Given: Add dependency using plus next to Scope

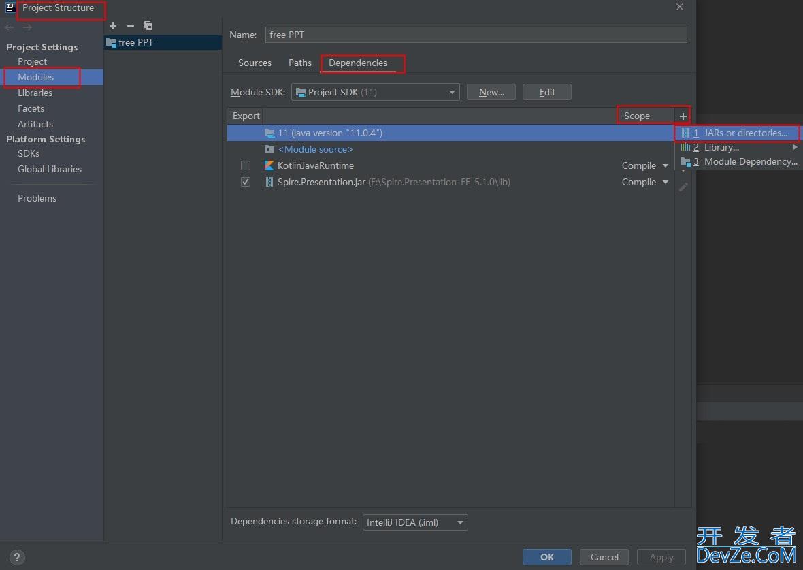Looking at the screenshot, I should pos(683,116).
